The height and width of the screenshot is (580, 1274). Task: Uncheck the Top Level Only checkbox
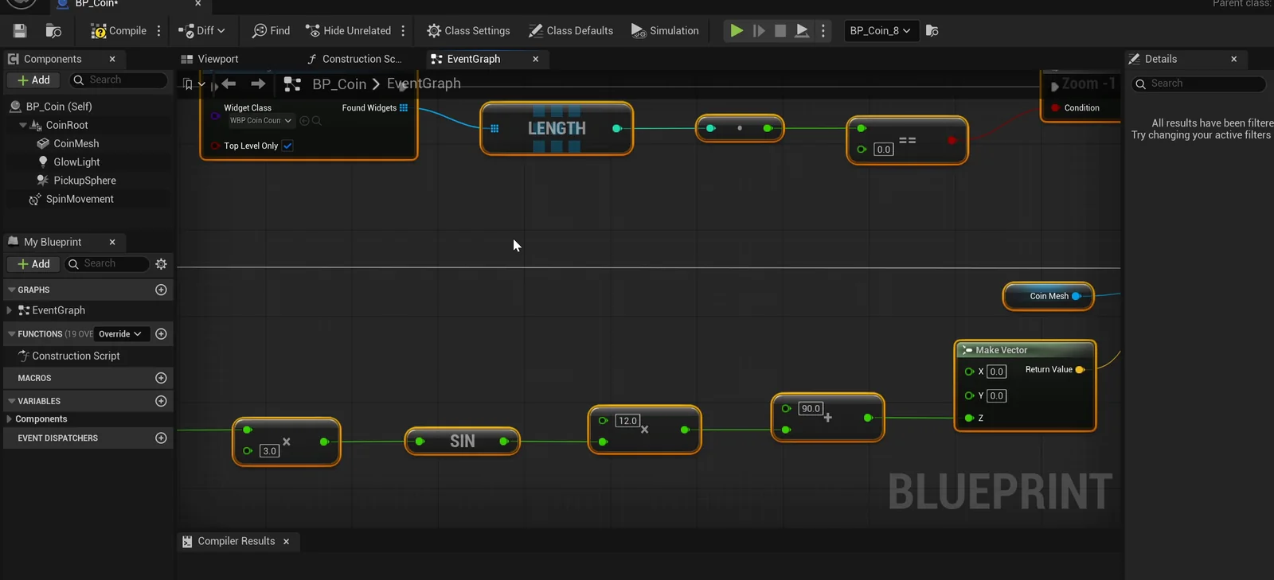(287, 146)
